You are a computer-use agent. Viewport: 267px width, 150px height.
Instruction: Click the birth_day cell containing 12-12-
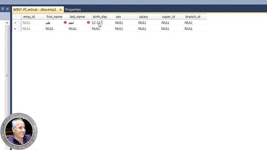[x=103, y=22]
